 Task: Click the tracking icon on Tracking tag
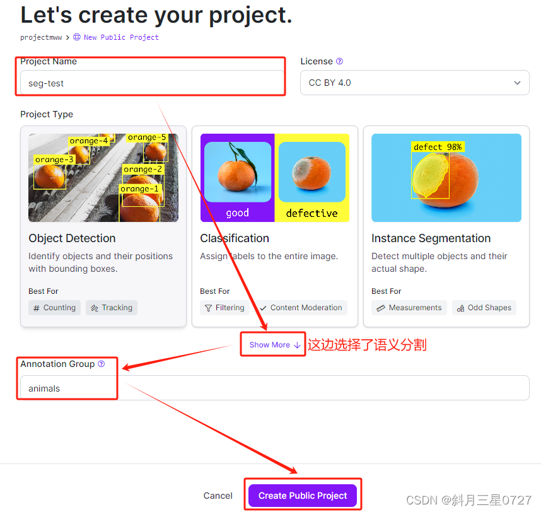(94, 308)
